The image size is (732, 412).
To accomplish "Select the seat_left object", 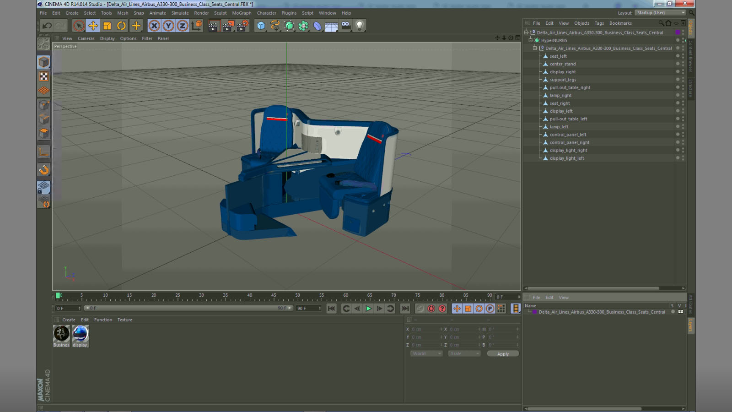I will [558, 56].
